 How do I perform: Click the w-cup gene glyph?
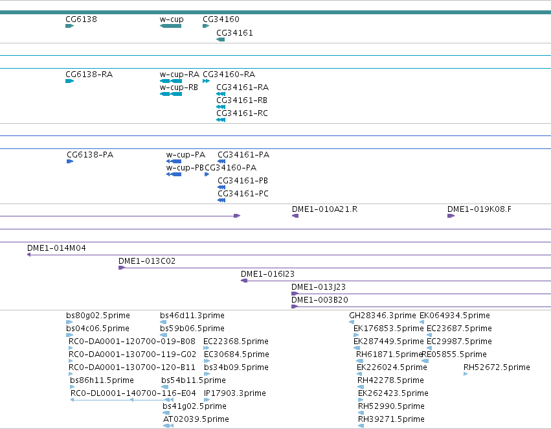click(170, 26)
